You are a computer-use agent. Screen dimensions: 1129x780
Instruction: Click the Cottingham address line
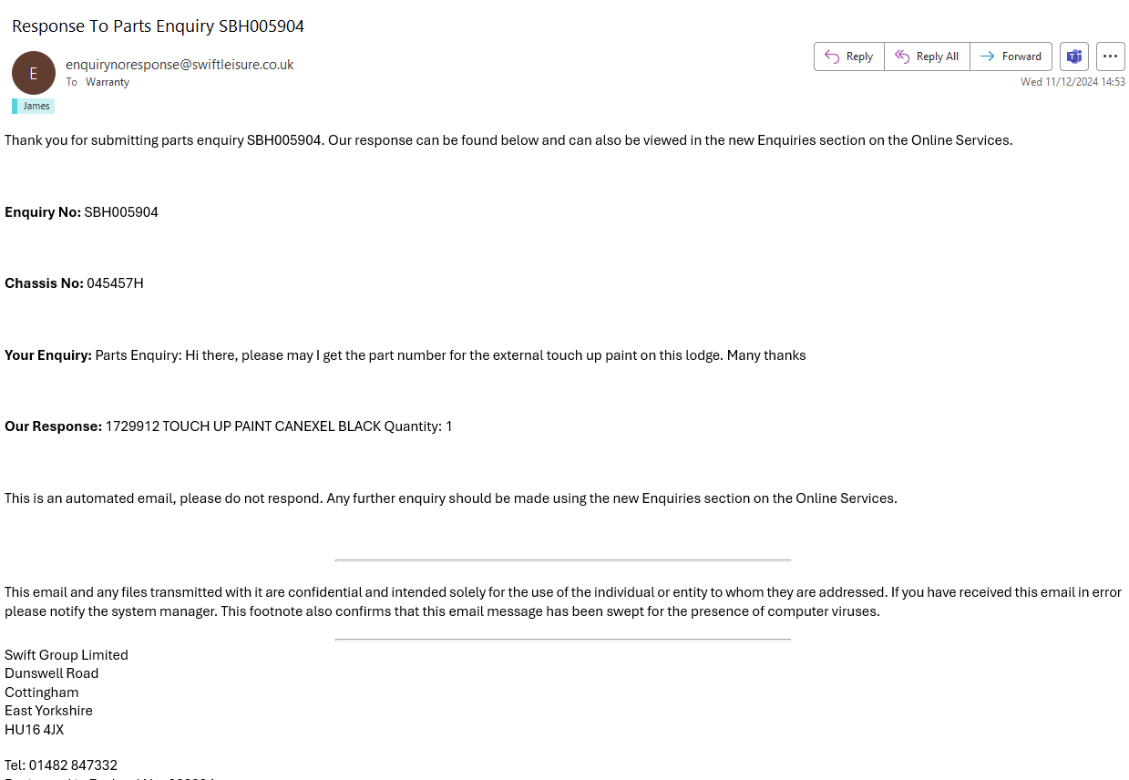pos(42,693)
